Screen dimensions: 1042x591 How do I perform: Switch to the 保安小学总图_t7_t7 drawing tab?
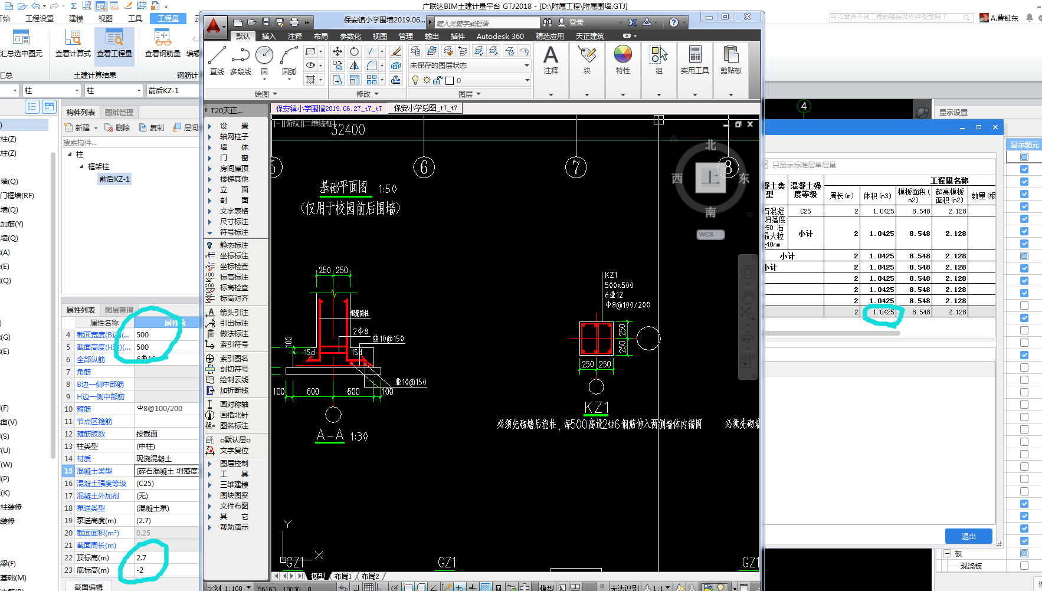425,108
